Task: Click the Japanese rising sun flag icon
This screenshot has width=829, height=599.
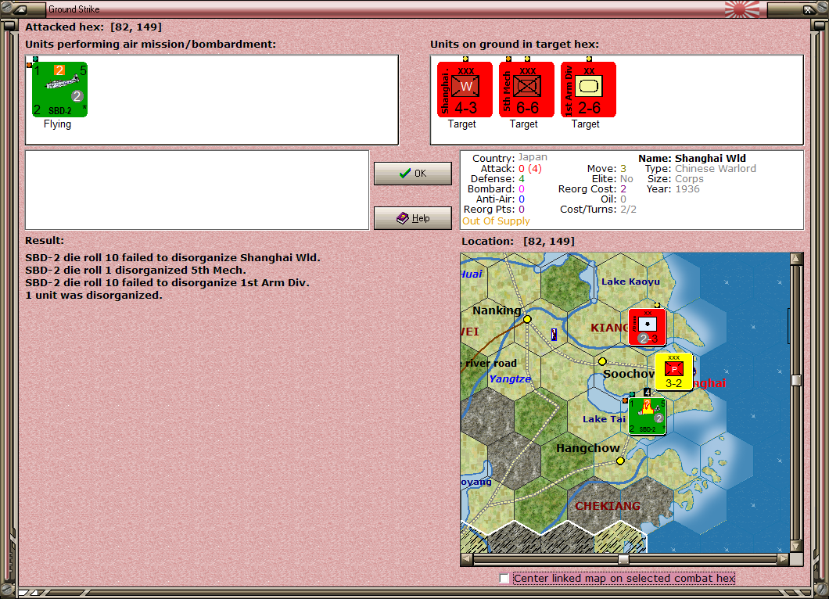Action: 741,9
